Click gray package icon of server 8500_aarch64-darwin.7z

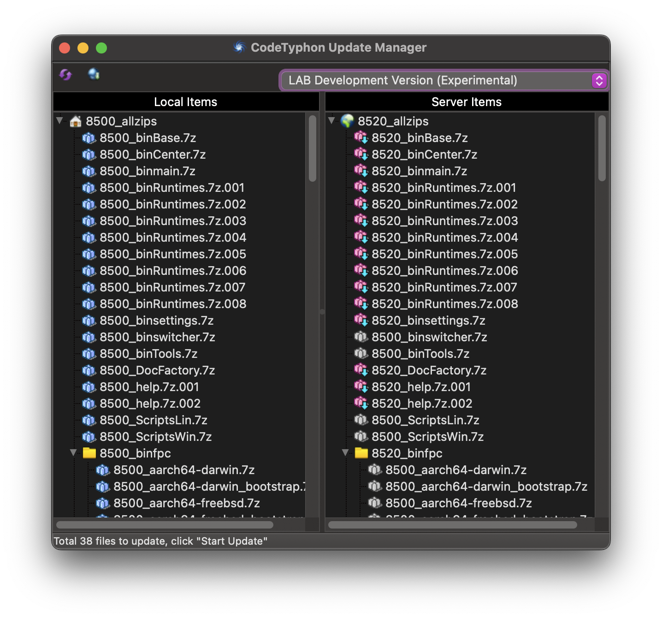click(375, 470)
